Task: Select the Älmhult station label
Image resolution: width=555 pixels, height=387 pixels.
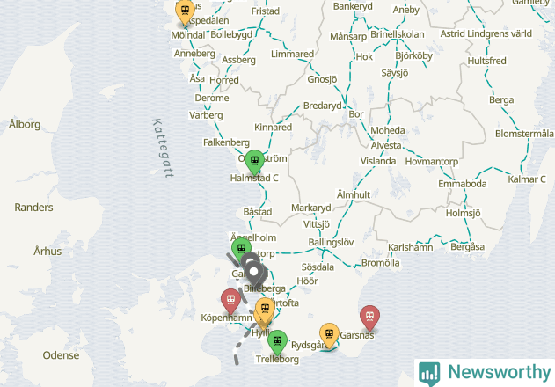Action: click(x=354, y=194)
